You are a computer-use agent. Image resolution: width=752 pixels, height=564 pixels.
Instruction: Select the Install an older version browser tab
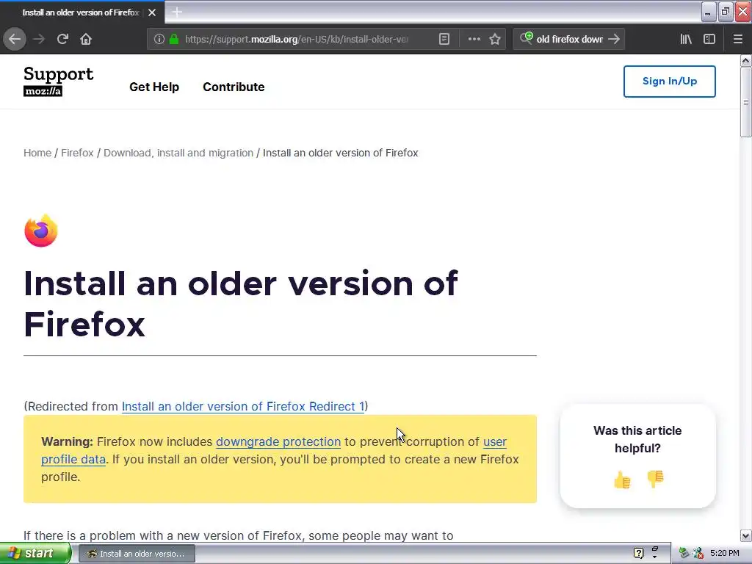pyautogui.click(x=81, y=12)
